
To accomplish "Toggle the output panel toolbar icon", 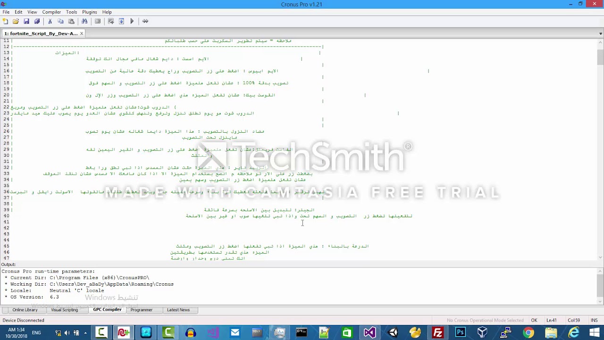I will (x=98, y=21).
